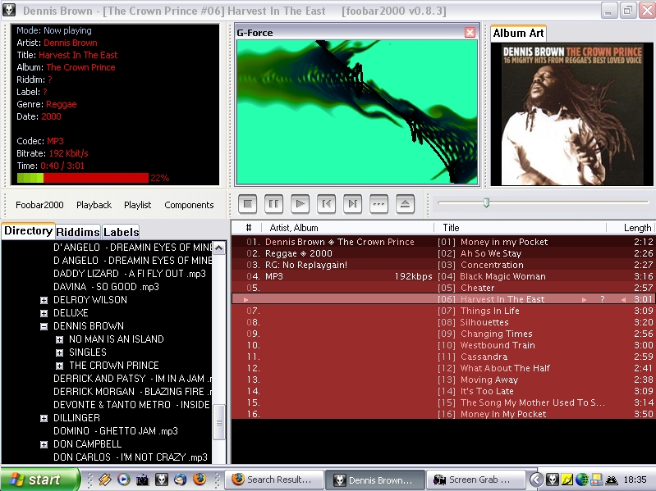Image resolution: width=656 pixels, height=491 pixels.
Task: Launch foobar2000 alien icon in quick launch
Action: click(x=162, y=480)
